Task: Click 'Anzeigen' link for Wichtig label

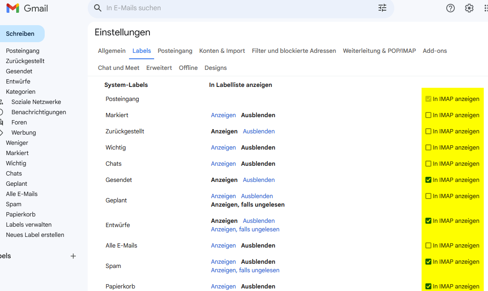Action: [x=223, y=147]
